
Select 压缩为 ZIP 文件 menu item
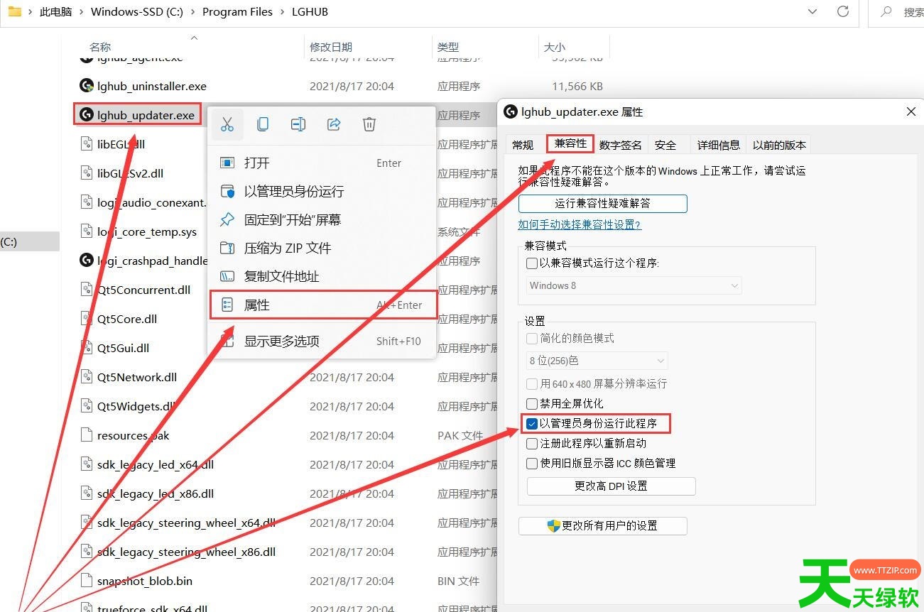[322, 248]
